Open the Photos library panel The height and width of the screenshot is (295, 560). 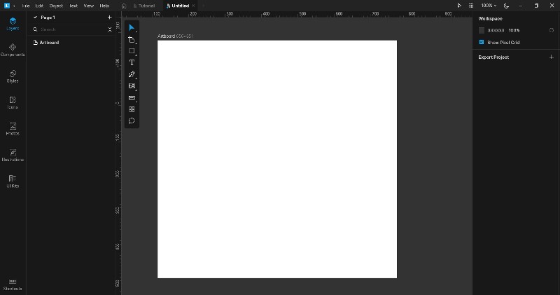click(13, 129)
